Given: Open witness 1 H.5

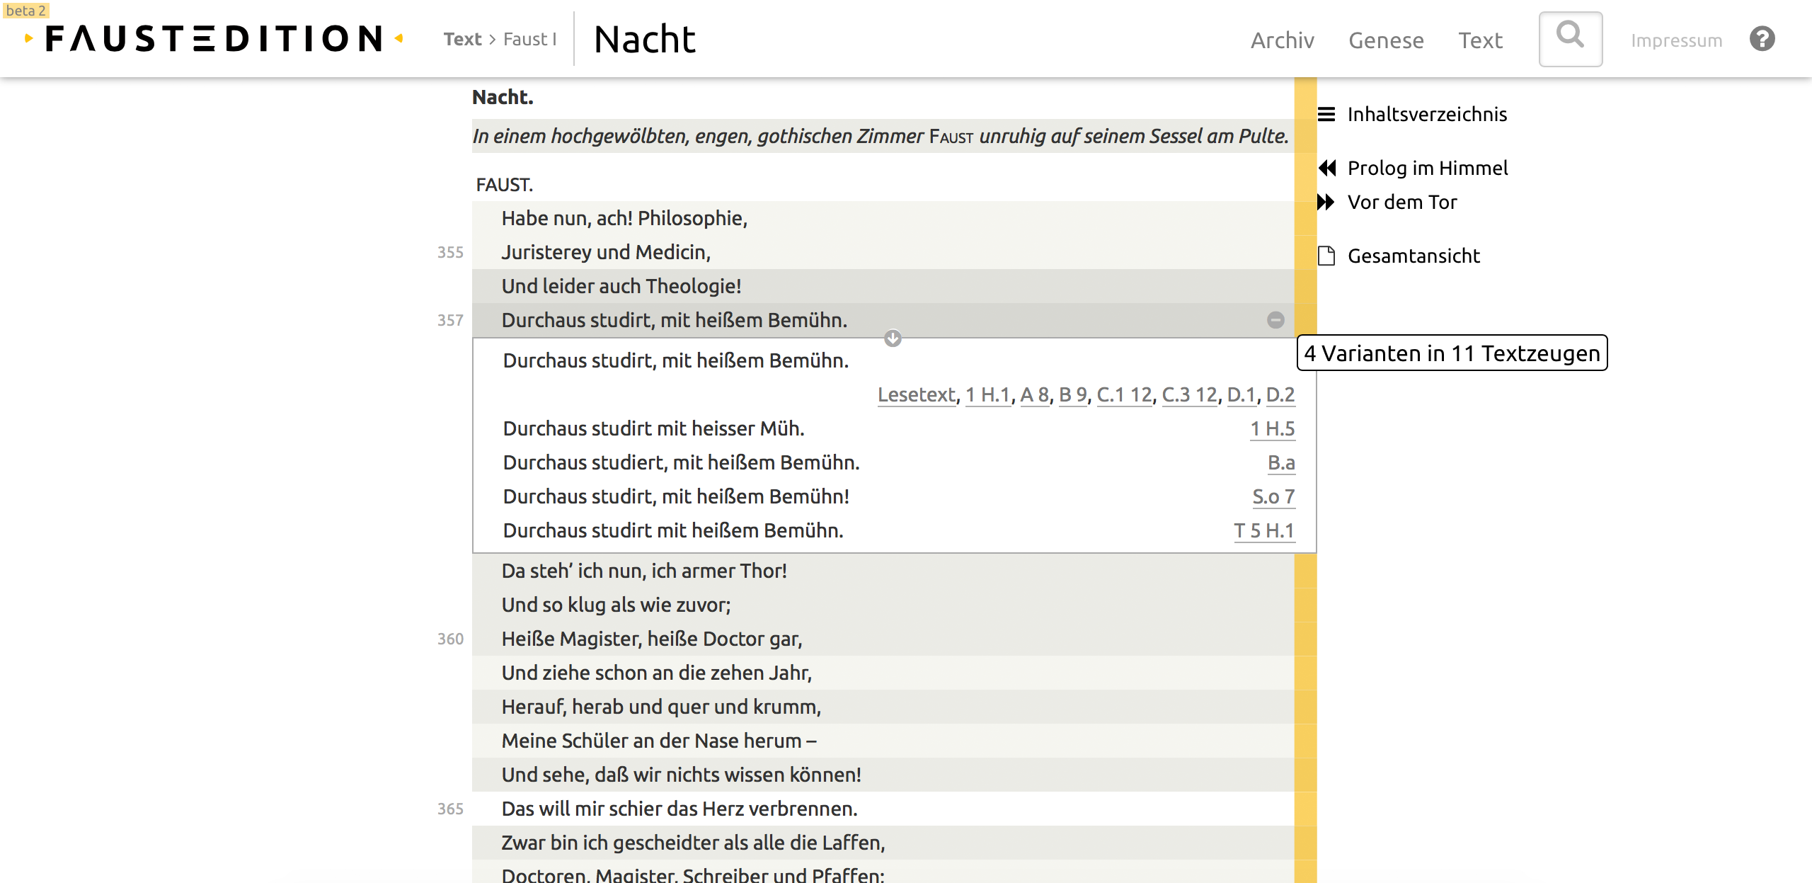Looking at the screenshot, I should (1273, 428).
